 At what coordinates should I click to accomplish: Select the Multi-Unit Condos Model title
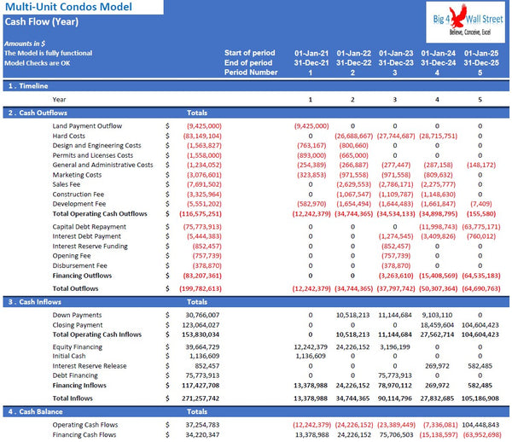tap(61, 8)
